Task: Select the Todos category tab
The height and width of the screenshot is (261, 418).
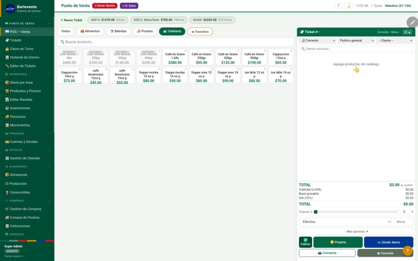Action: (x=66, y=31)
